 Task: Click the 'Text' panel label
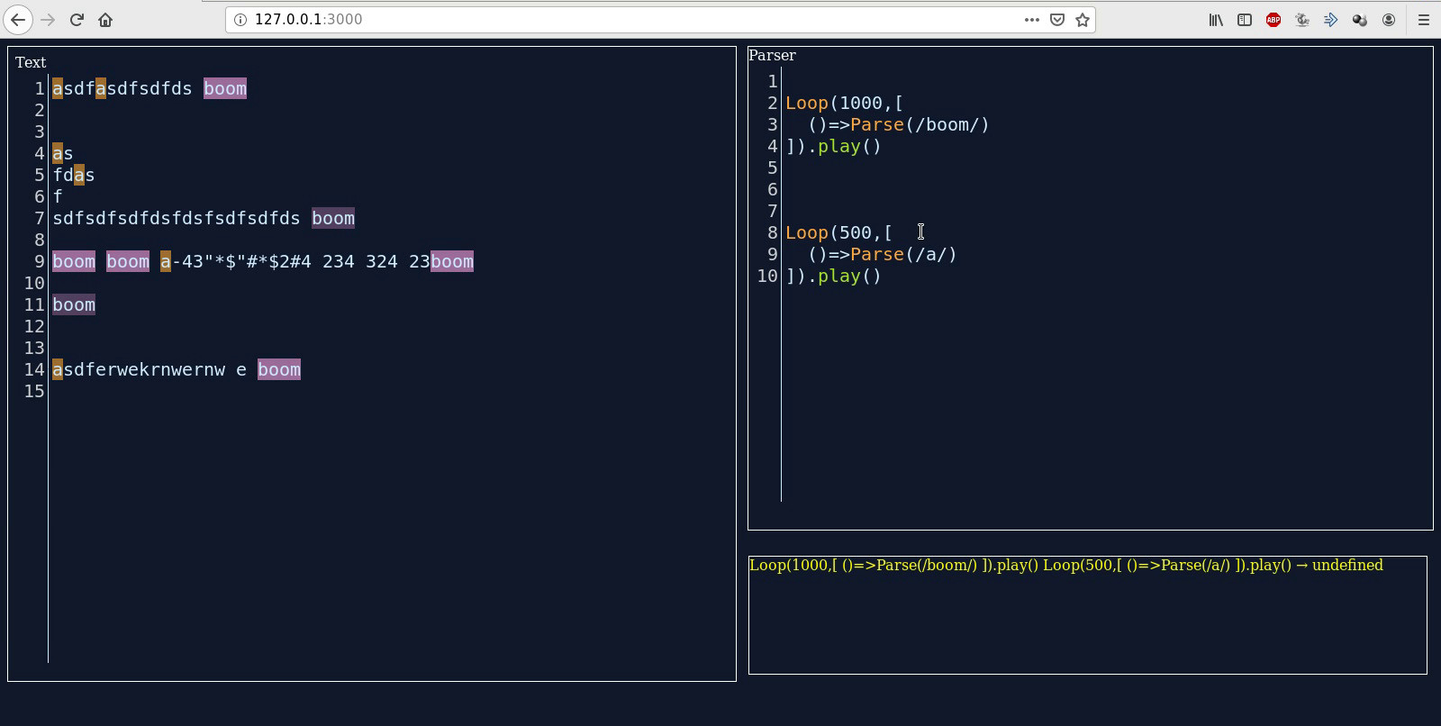coord(30,62)
